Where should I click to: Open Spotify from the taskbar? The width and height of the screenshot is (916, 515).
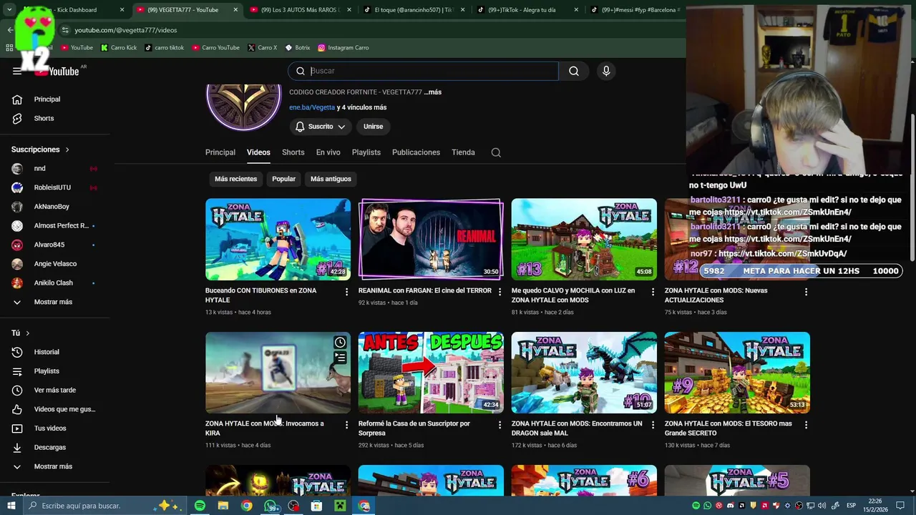(200, 506)
